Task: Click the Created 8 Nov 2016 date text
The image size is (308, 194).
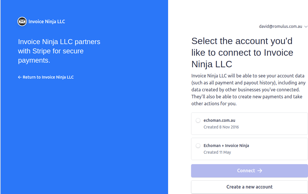Action: tap(221, 127)
